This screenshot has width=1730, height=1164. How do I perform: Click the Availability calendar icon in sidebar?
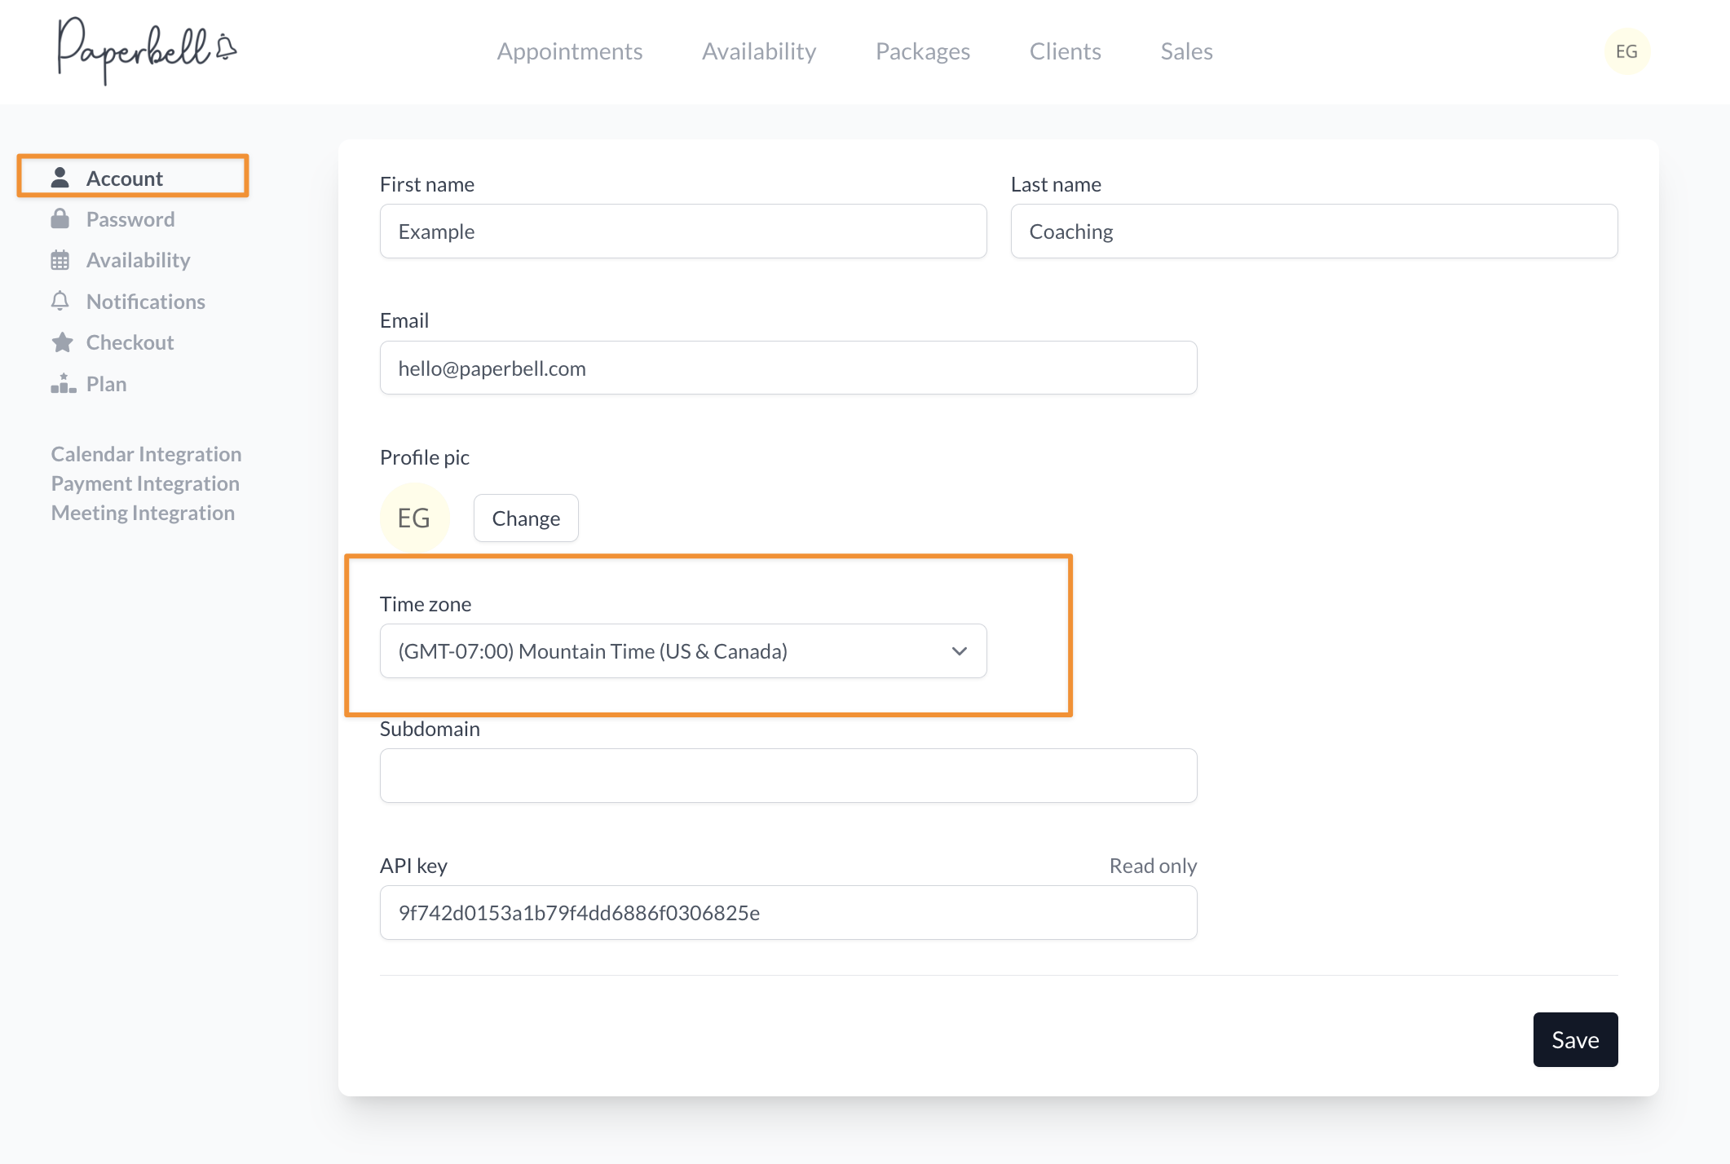[60, 260]
